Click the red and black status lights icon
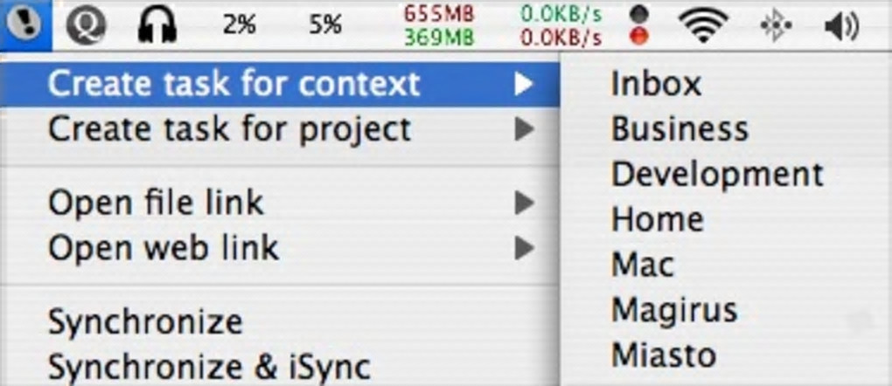The width and height of the screenshot is (892, 386). (640, 26)
